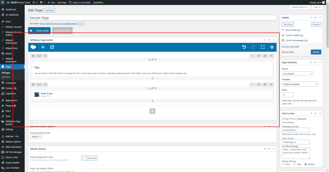Click the Preview button
This screenshot has height=172, width=329.
(316, 24)
